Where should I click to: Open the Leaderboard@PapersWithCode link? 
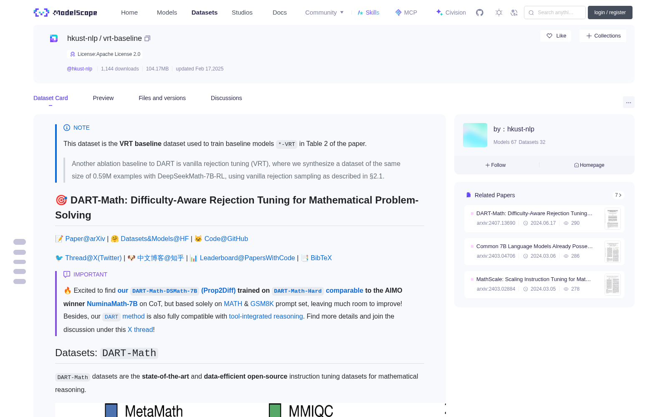(x=247, y=258)
